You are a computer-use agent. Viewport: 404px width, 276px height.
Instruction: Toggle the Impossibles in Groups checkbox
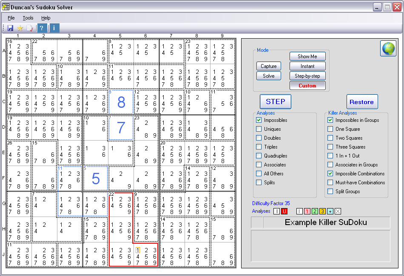point(330,120)
